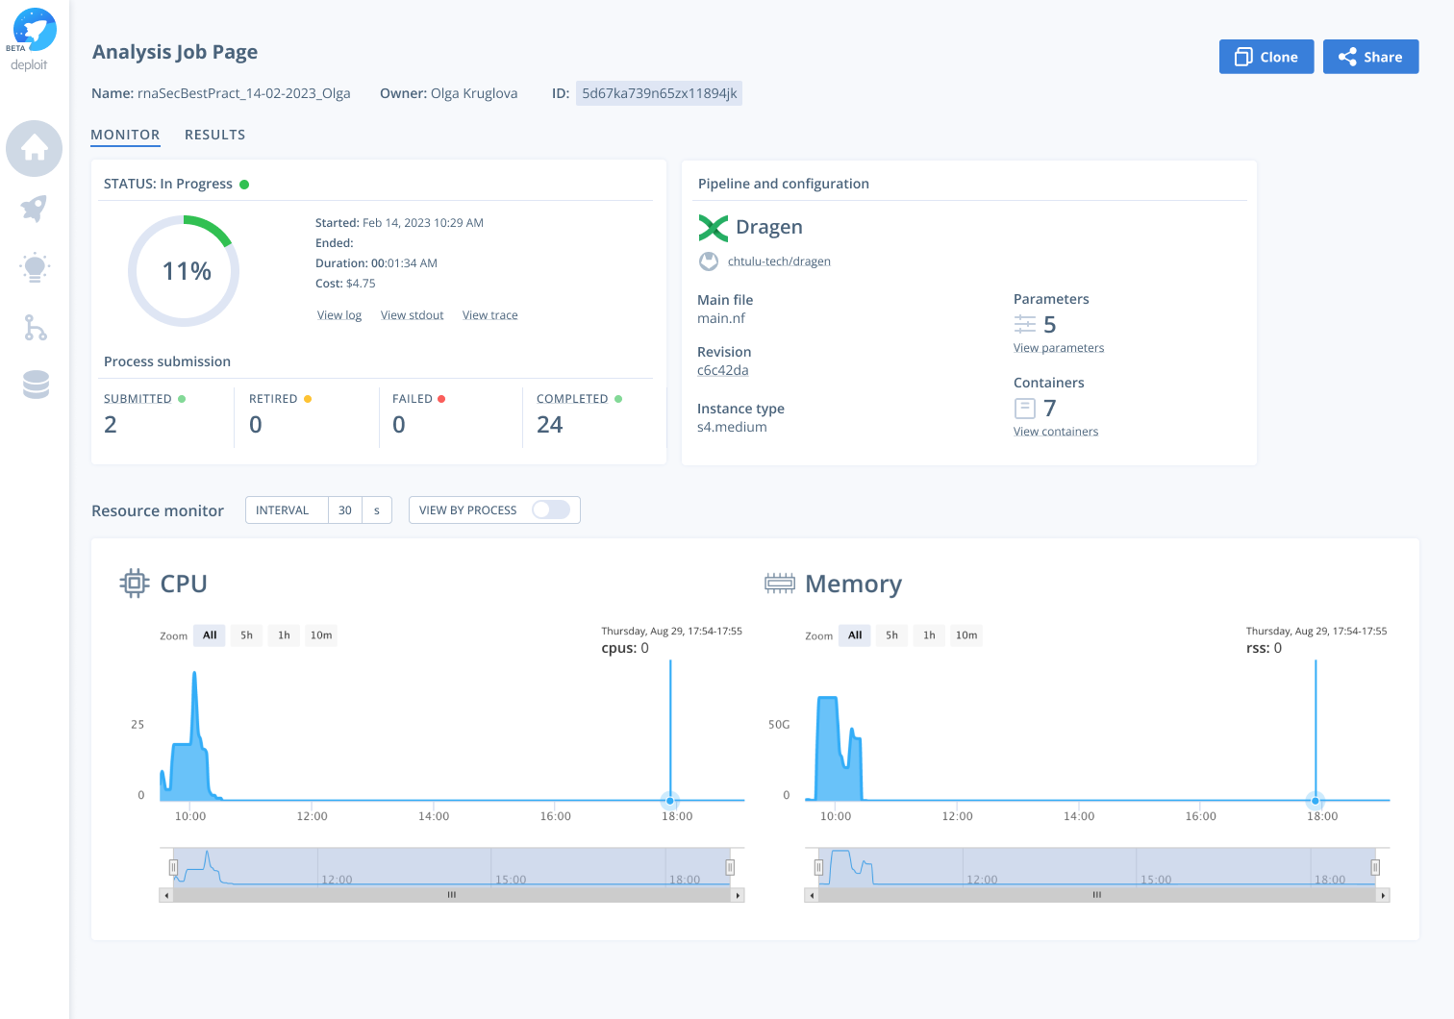This screenshot has height=1019, width=1454.
Task: Set Memory chart zoom to 5h
Action: [x=892, y=635]
